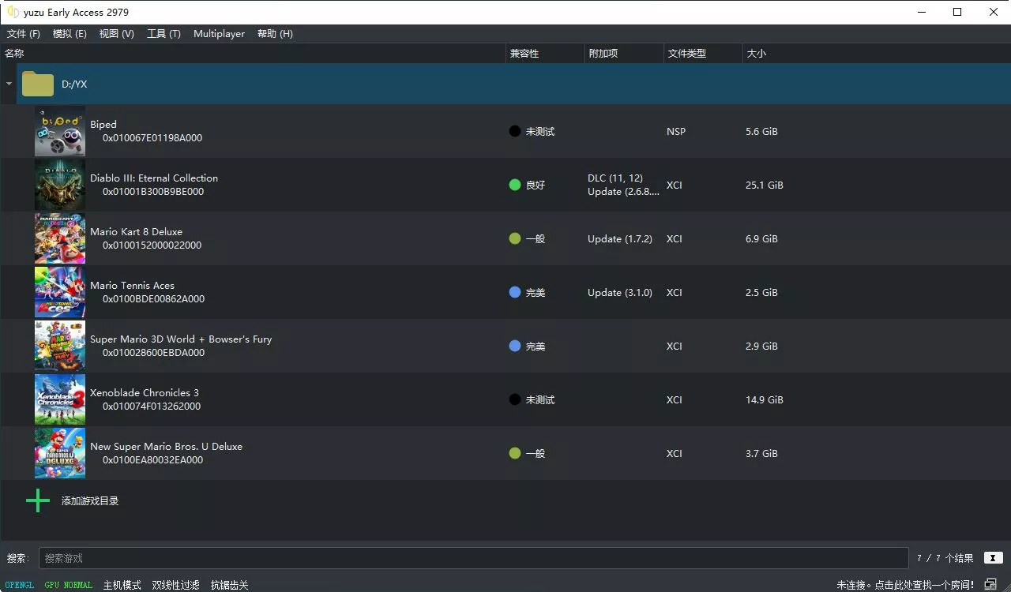Viewport: 1011px width, 592px height.
Task: Open the 文件 (F) menu
Action: (24, 34)
